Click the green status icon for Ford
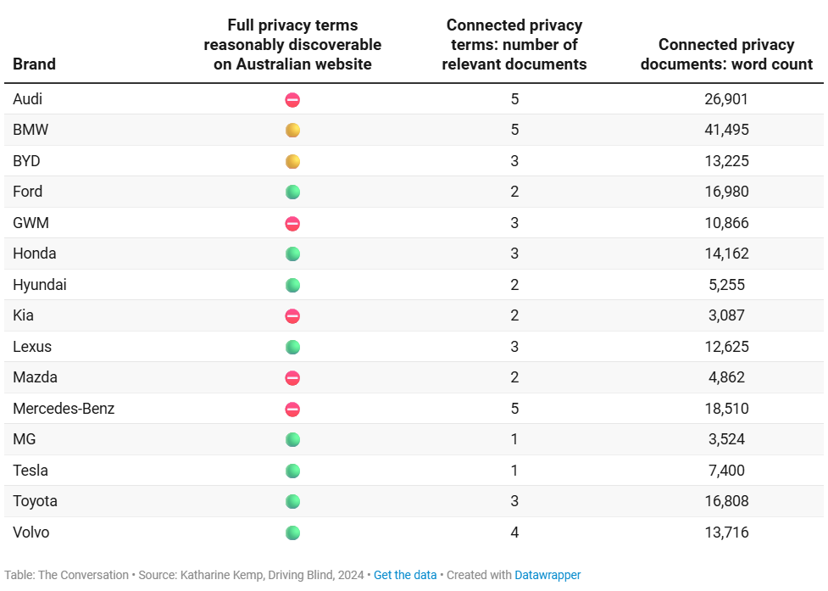The width and height of the screenshot is (828, 591). [x=292, y=192]
